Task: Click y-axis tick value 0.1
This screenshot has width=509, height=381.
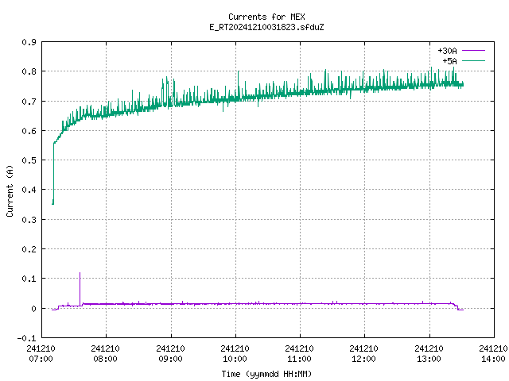Action: [29, 279]
